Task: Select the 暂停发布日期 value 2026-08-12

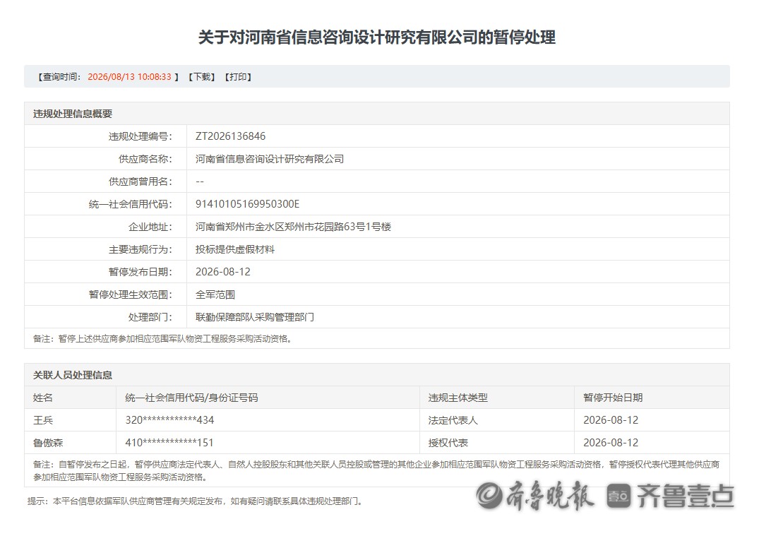Action: pyautogui.click(x=222, y=272)
